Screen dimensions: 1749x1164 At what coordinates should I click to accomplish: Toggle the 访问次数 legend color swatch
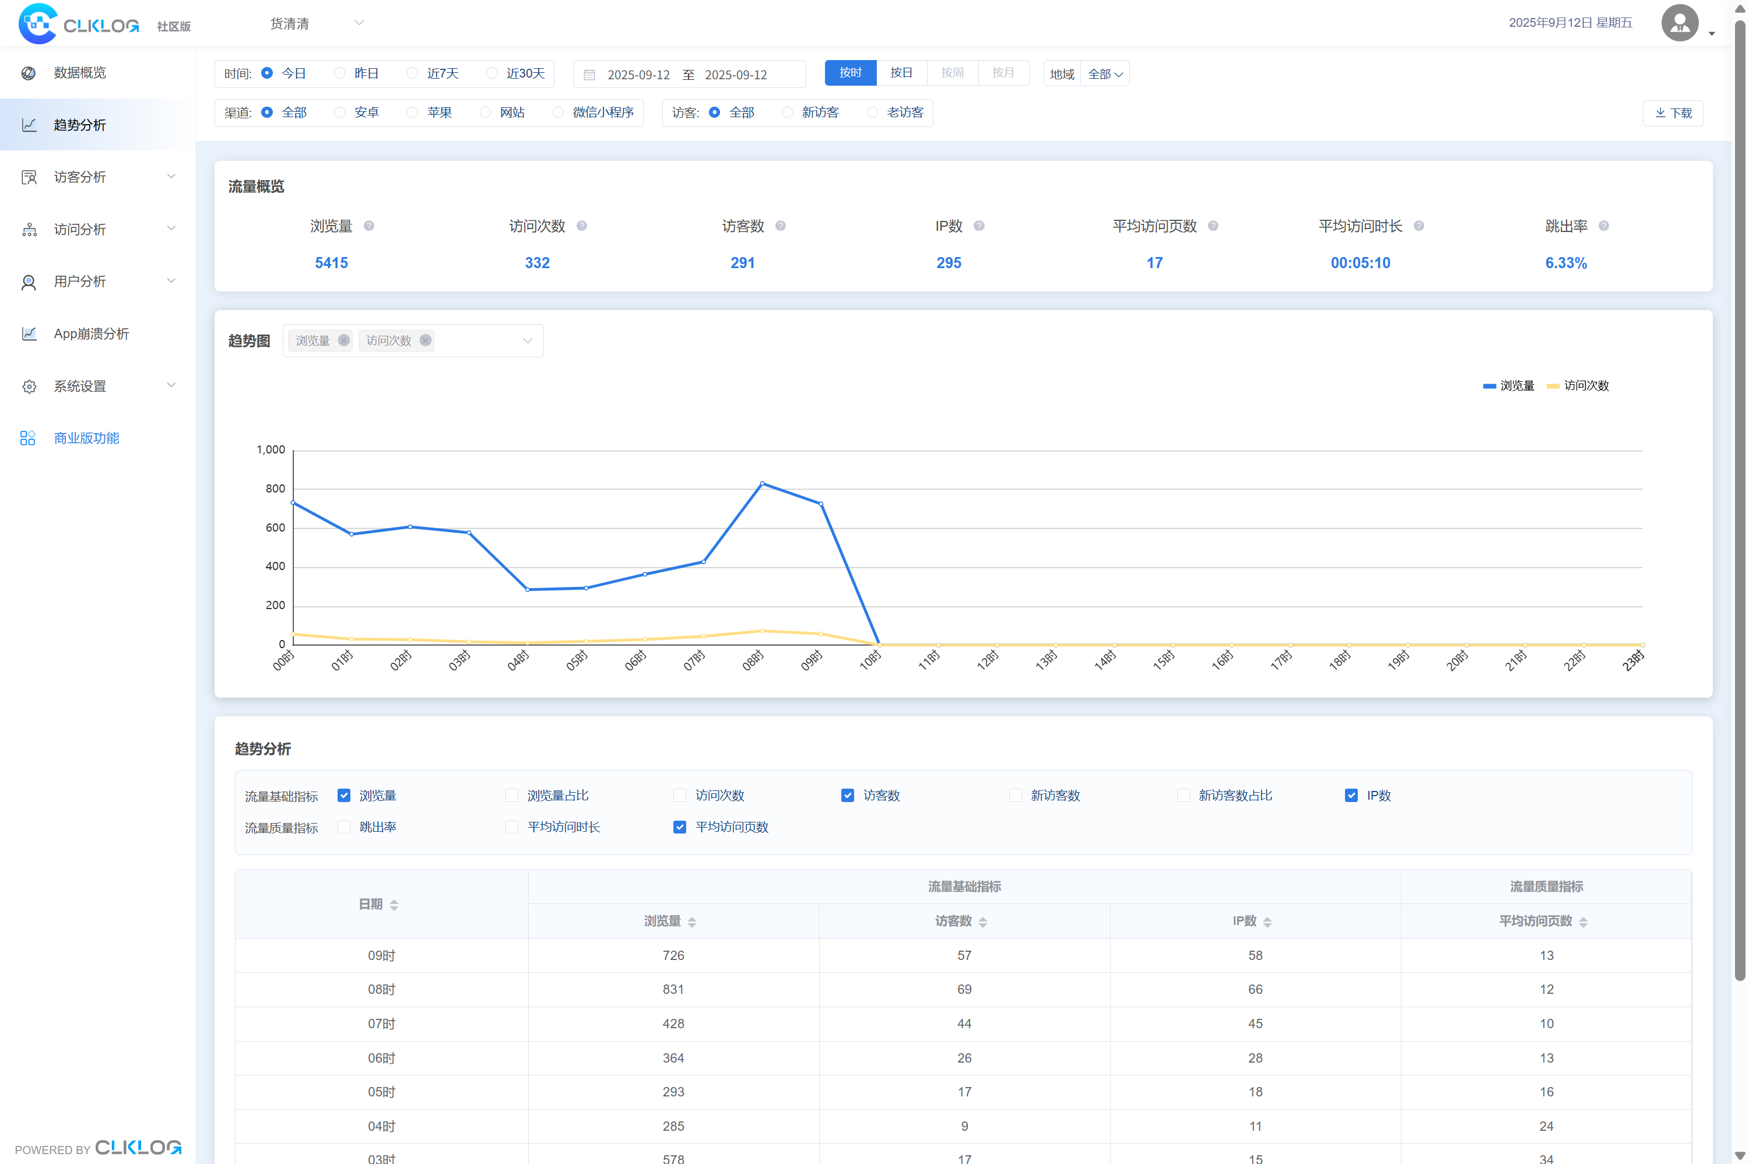coord(1553,386)
